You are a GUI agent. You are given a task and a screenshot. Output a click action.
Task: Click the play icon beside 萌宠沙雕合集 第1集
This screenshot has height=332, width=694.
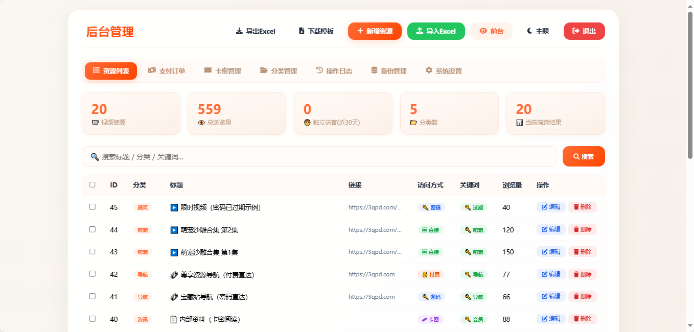coord(174,252)
